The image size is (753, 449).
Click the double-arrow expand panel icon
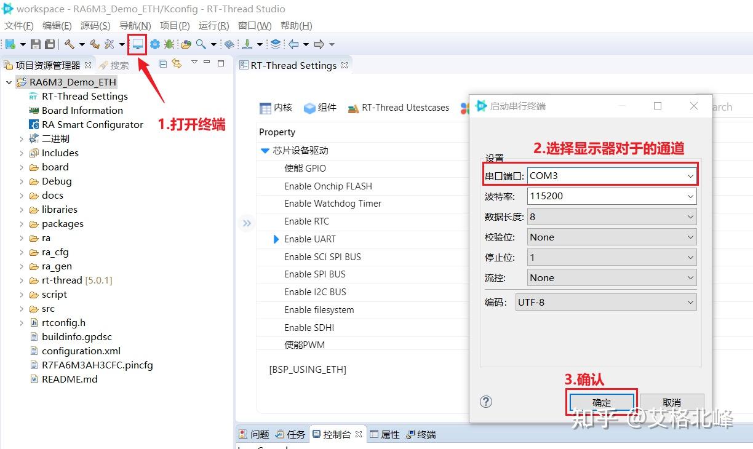coord(247,223)
